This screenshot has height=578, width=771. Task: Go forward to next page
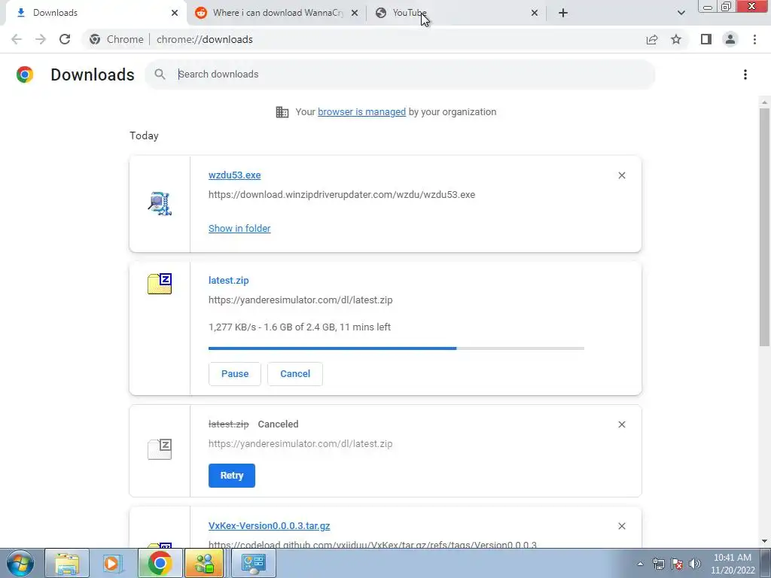click(x=41, y=39)
